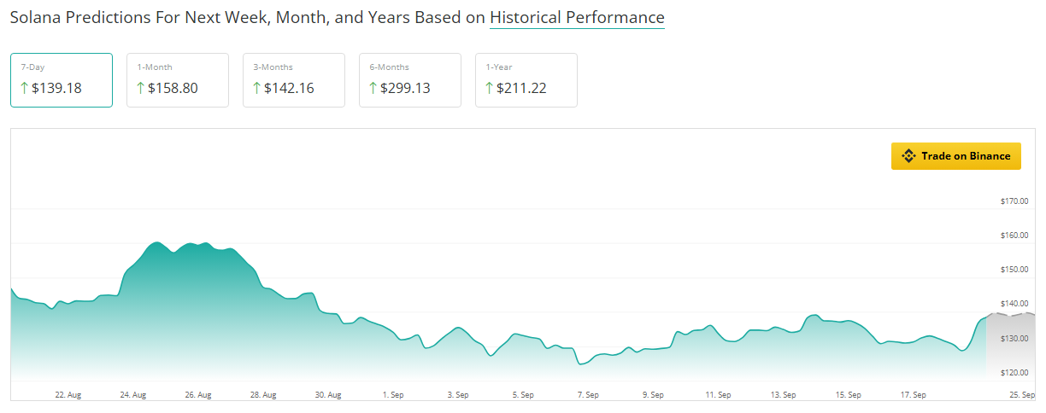Screen dimensions: 1046x413
Task: Open the 6-Months prediction tab
Action: coord(410,80)
